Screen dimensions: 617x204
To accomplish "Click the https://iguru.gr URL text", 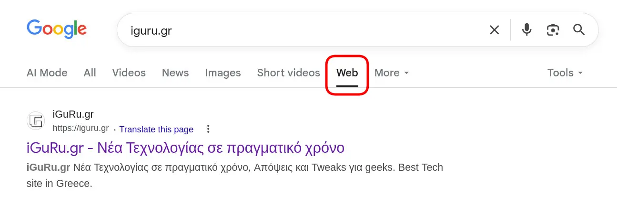I will (81, 129).
